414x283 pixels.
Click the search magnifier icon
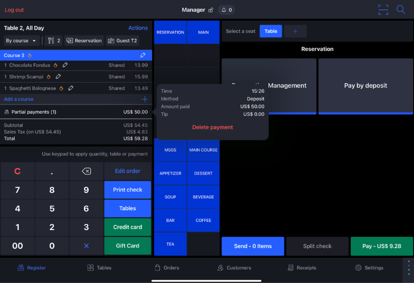point(401,10)
